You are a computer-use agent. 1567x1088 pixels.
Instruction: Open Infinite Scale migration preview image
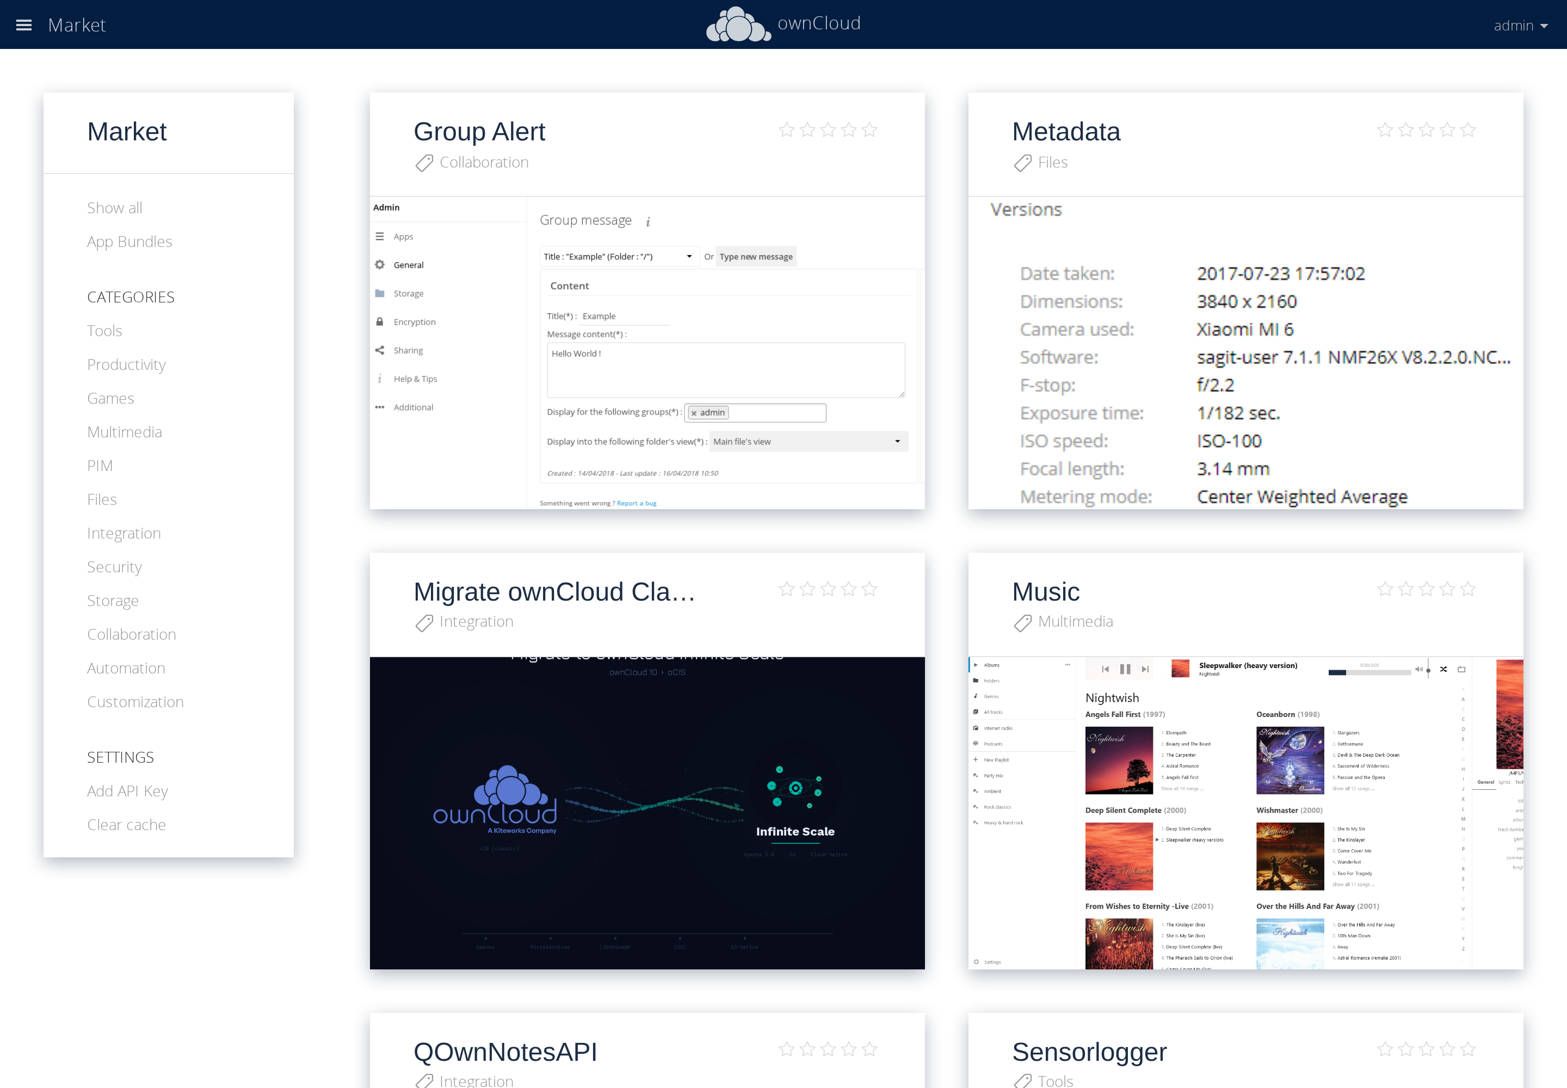point(647,813)
